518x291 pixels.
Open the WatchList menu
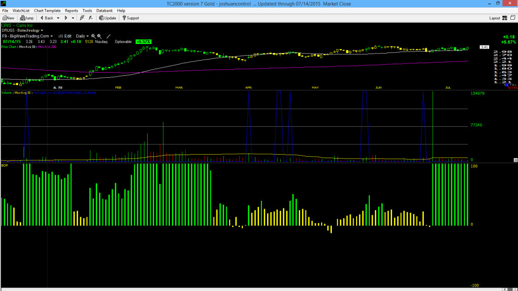[x=21, y=11]
